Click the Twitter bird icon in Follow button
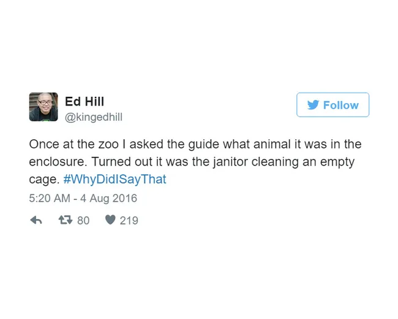Viewport: 398px width, 319px height. (x=313, y=105)
